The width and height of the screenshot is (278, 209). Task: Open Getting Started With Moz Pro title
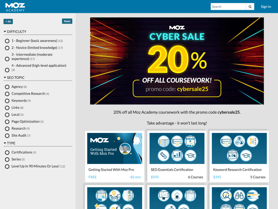click(x=111, y=170)
